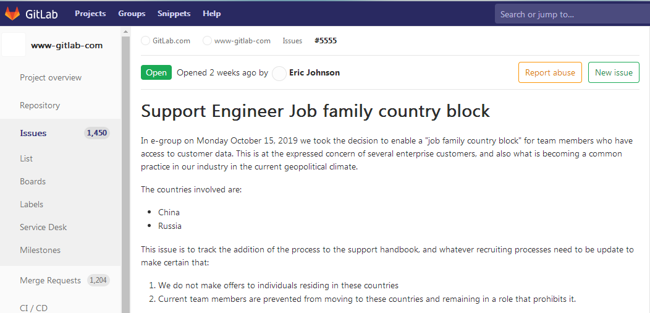Open the Projects menu in top bar
650x313 pixels.
point(90,14)
